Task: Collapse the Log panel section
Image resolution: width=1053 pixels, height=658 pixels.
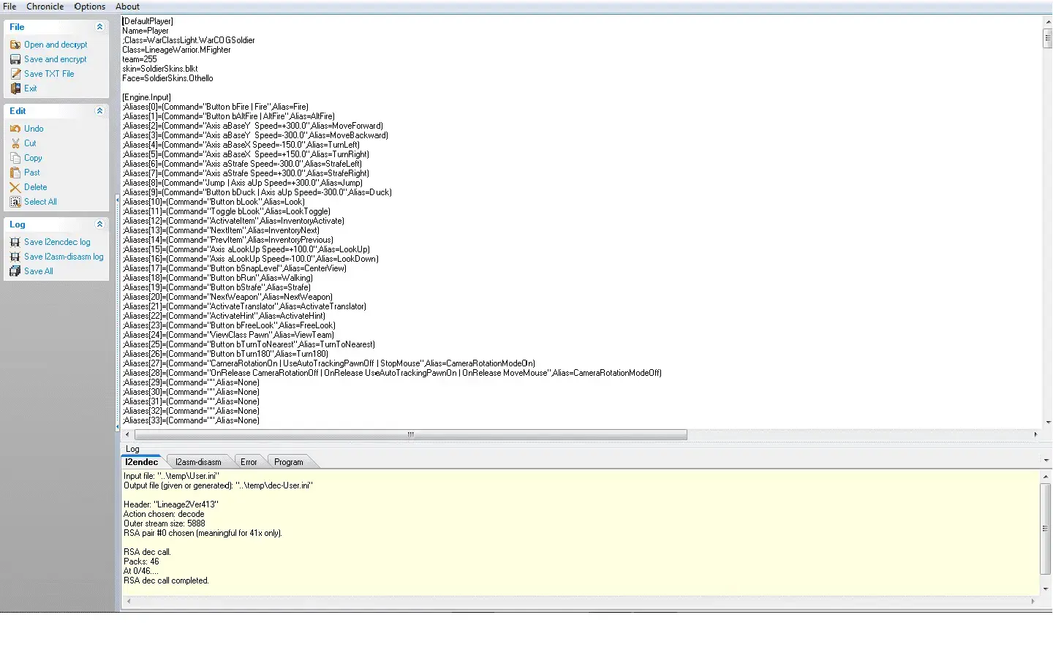Action: click(x=100, y=224)
